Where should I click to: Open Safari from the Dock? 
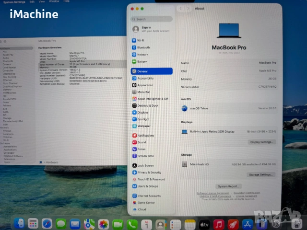click(x=47, y=224)
